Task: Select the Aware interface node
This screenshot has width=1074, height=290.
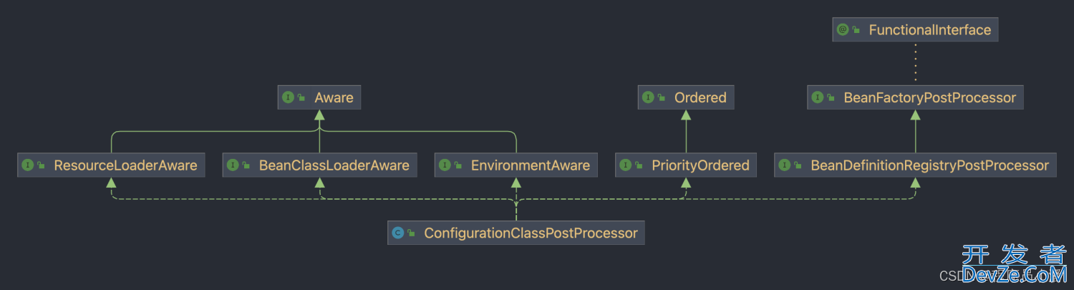Action: coord(319,97)
